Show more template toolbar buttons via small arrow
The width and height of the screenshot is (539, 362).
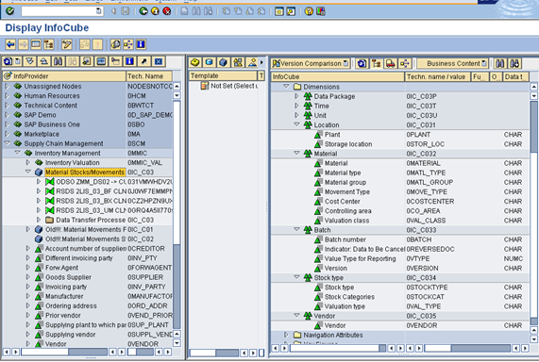261,62
